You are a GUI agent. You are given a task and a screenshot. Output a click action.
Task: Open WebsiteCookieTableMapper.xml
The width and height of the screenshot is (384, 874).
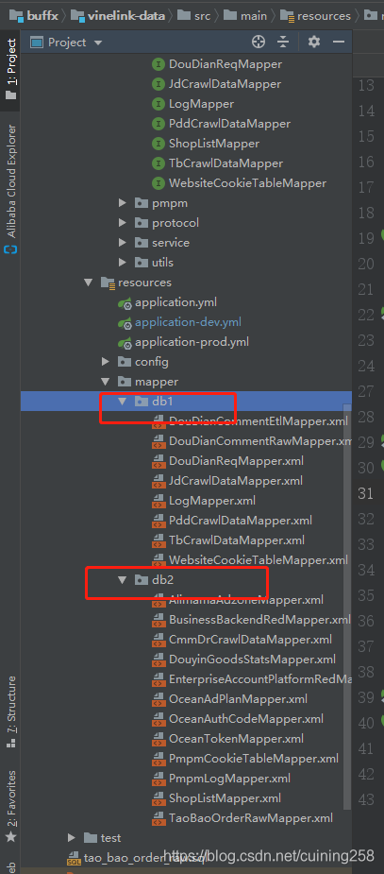click(x=259, y=559)
